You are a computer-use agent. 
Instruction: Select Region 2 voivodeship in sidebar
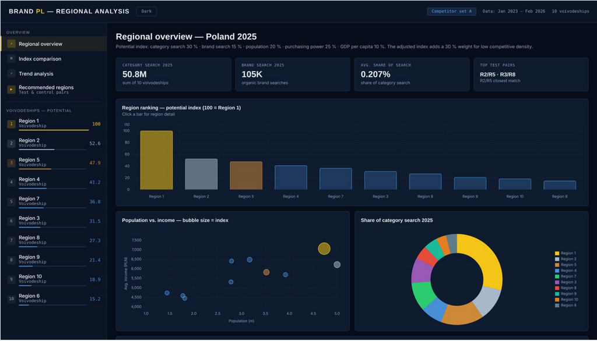pyautogui.click(x=54, y=143)
